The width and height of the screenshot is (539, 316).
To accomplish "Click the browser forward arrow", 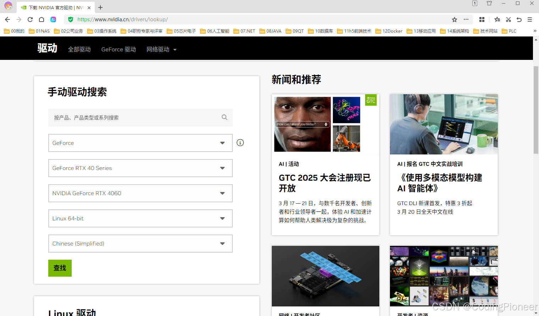I will pyautogui.click(x=19, y=19).
